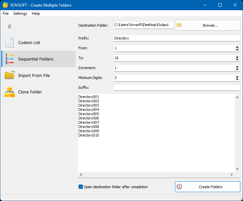
Task: Click the From value field
Action: [174, 48]
